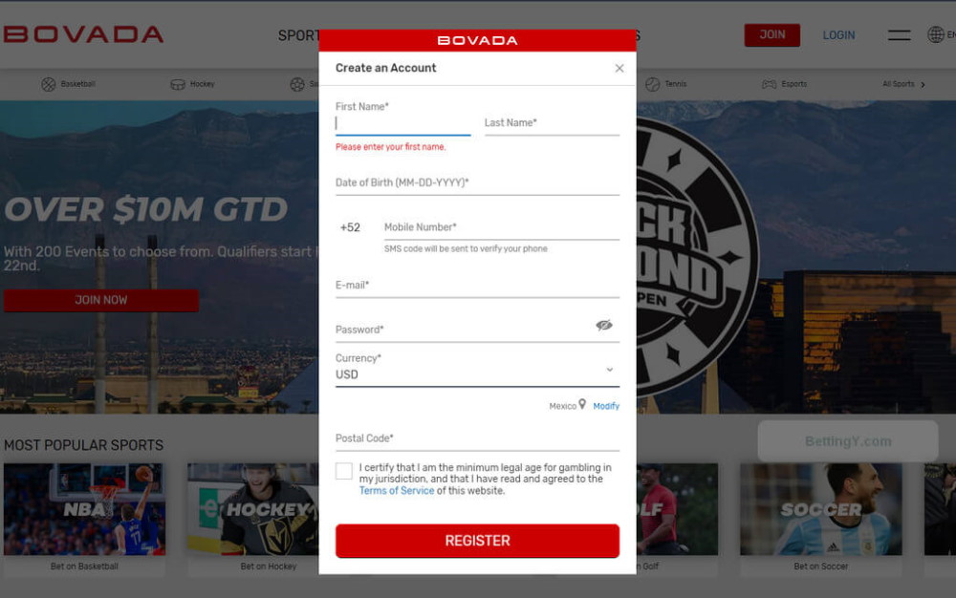Click the Bovada logo
This screenshot has width=956, height=598.
click(83, 34)
